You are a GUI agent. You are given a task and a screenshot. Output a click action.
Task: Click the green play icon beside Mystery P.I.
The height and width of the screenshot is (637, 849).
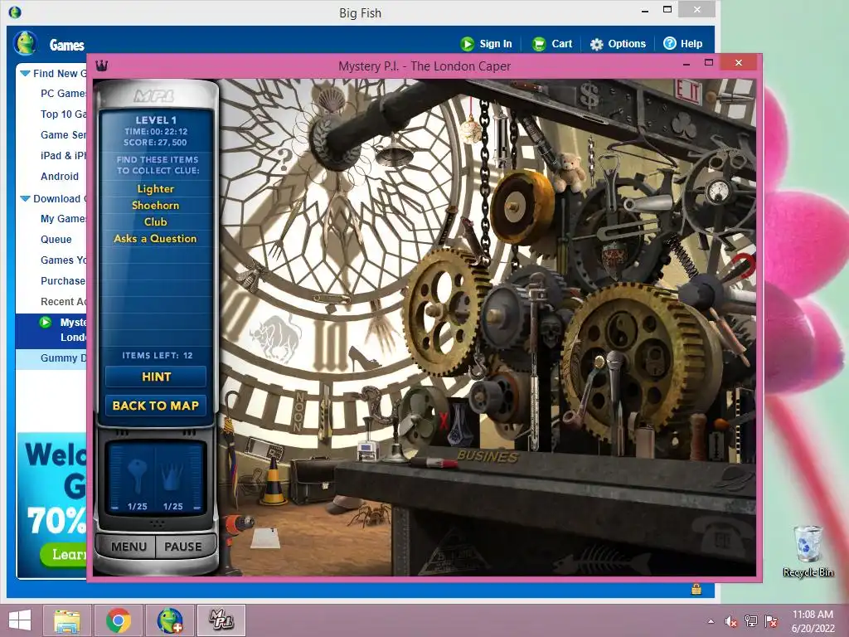click(x=46, y=323)
